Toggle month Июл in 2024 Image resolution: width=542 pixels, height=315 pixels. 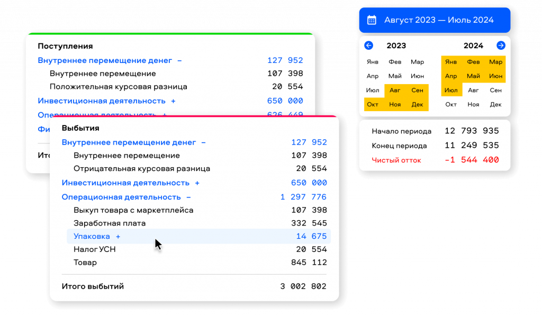pos(451,91)
